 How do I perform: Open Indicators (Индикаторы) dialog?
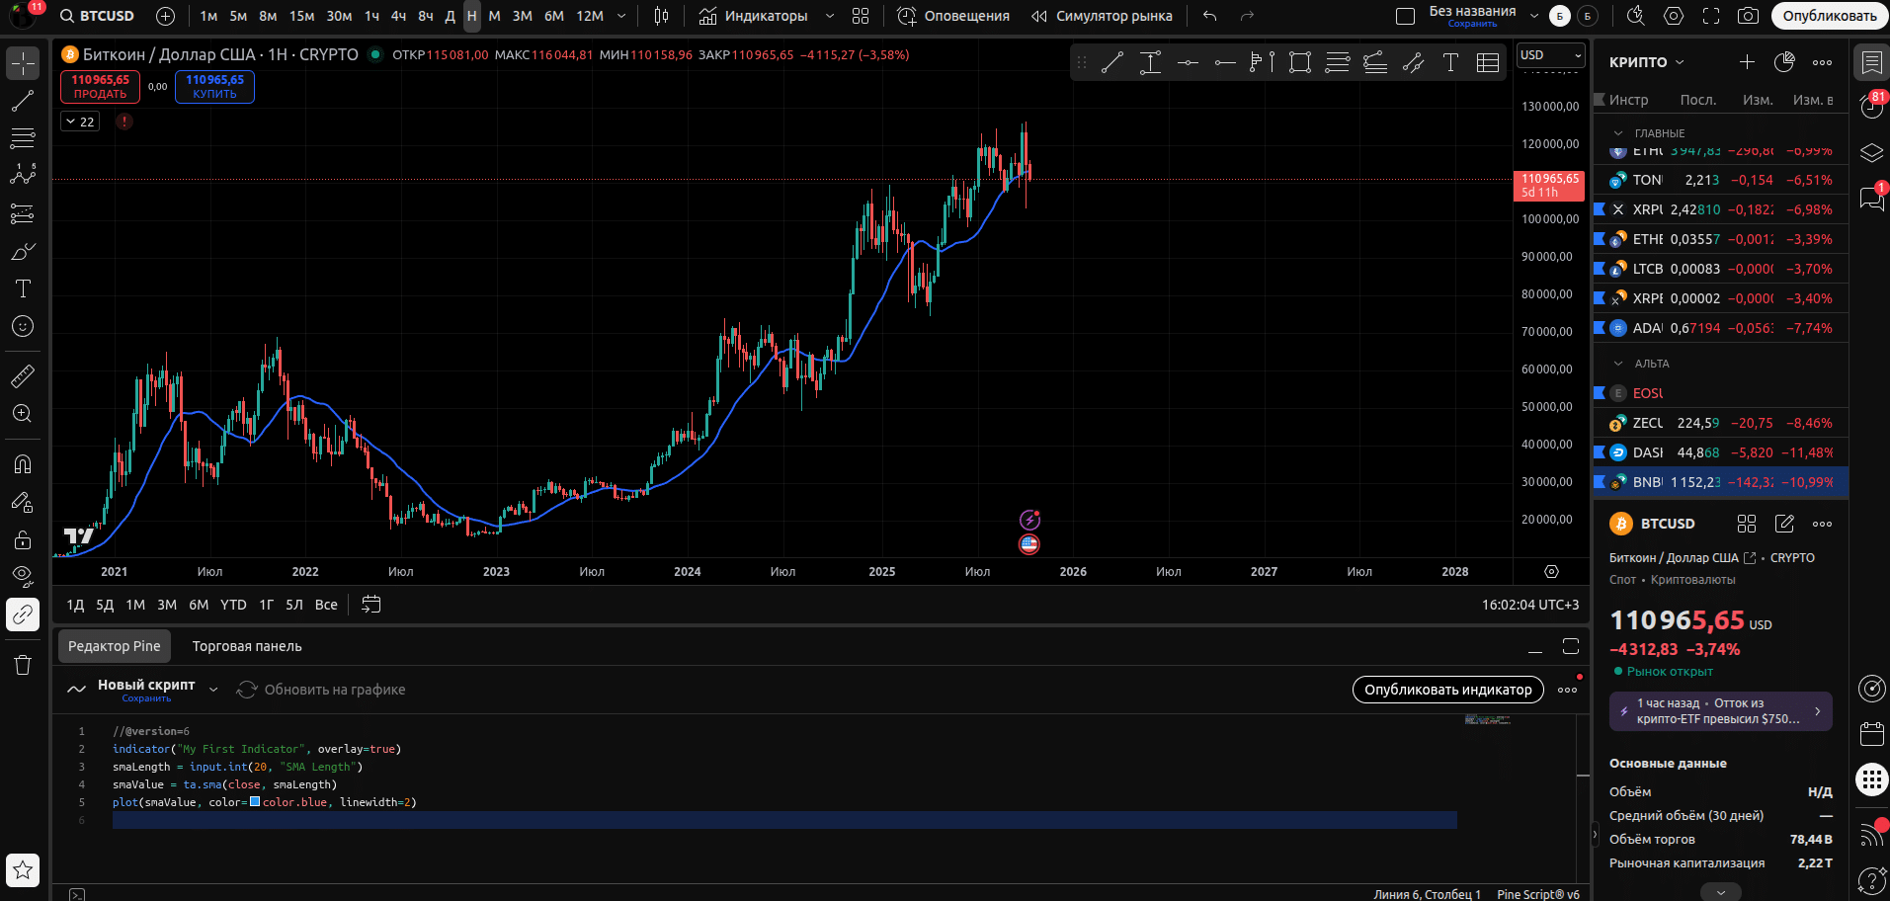[754, 16]
